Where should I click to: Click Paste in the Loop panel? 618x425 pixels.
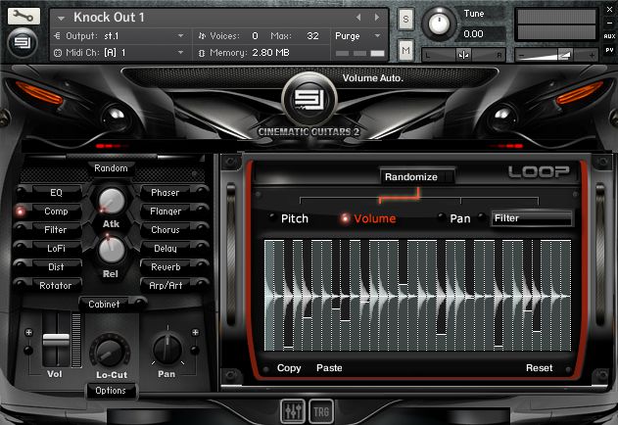click(329, 368)
